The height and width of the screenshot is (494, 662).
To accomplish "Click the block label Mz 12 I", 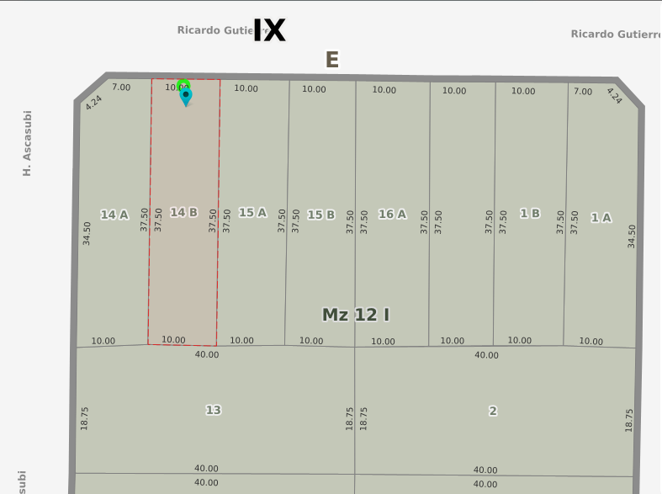I will (355, 315).
